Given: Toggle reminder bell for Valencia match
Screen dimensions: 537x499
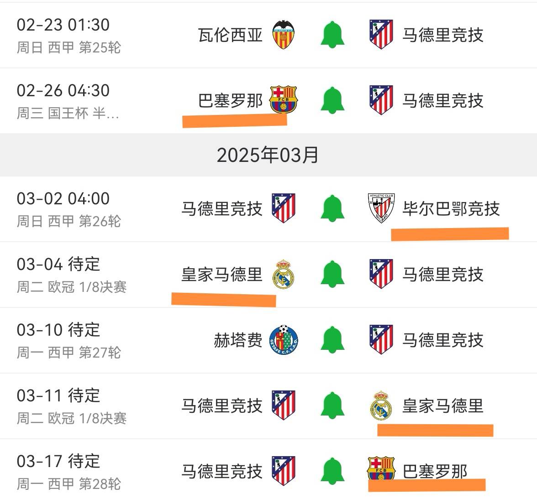Looking at the screenshot, I should point(332,35).
